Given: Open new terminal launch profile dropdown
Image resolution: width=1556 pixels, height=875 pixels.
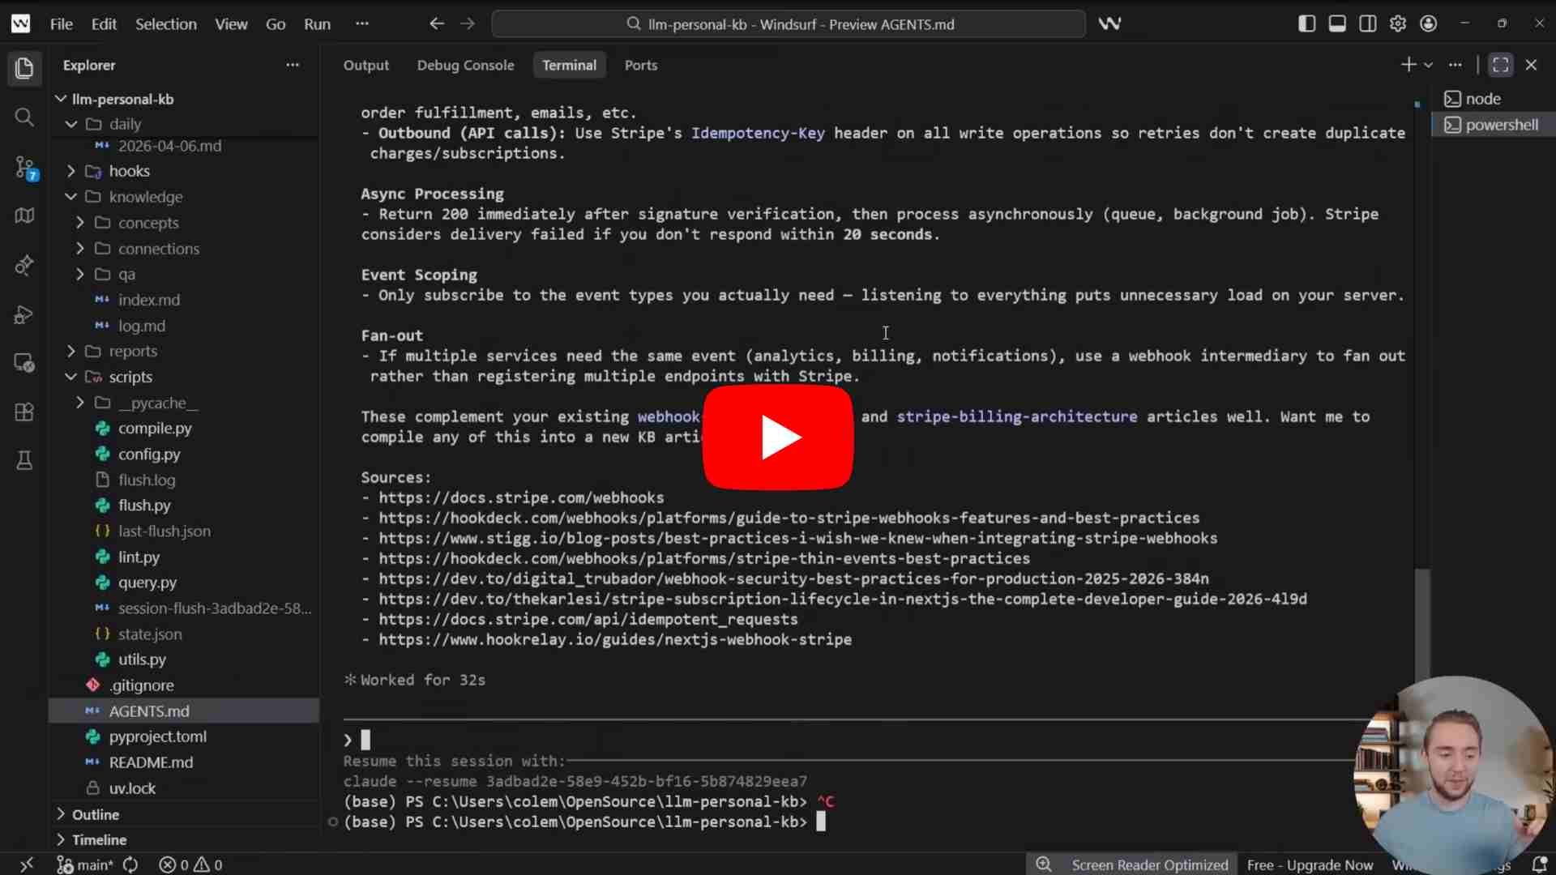Looking at the screenshot, I should (1429, 65).
